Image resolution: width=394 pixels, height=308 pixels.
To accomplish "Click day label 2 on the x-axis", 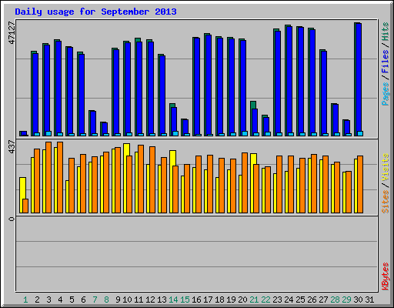I will (x=37, y=300).
